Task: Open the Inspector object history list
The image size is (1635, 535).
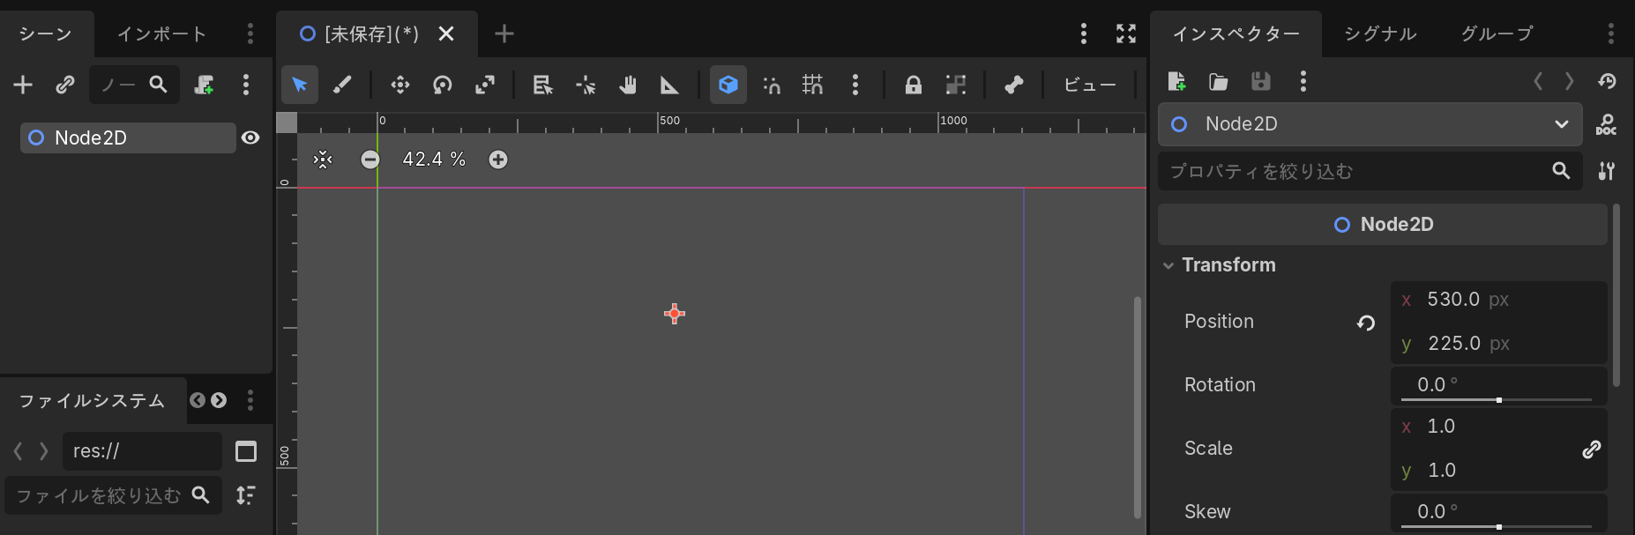Action: tap(1607, 81)
